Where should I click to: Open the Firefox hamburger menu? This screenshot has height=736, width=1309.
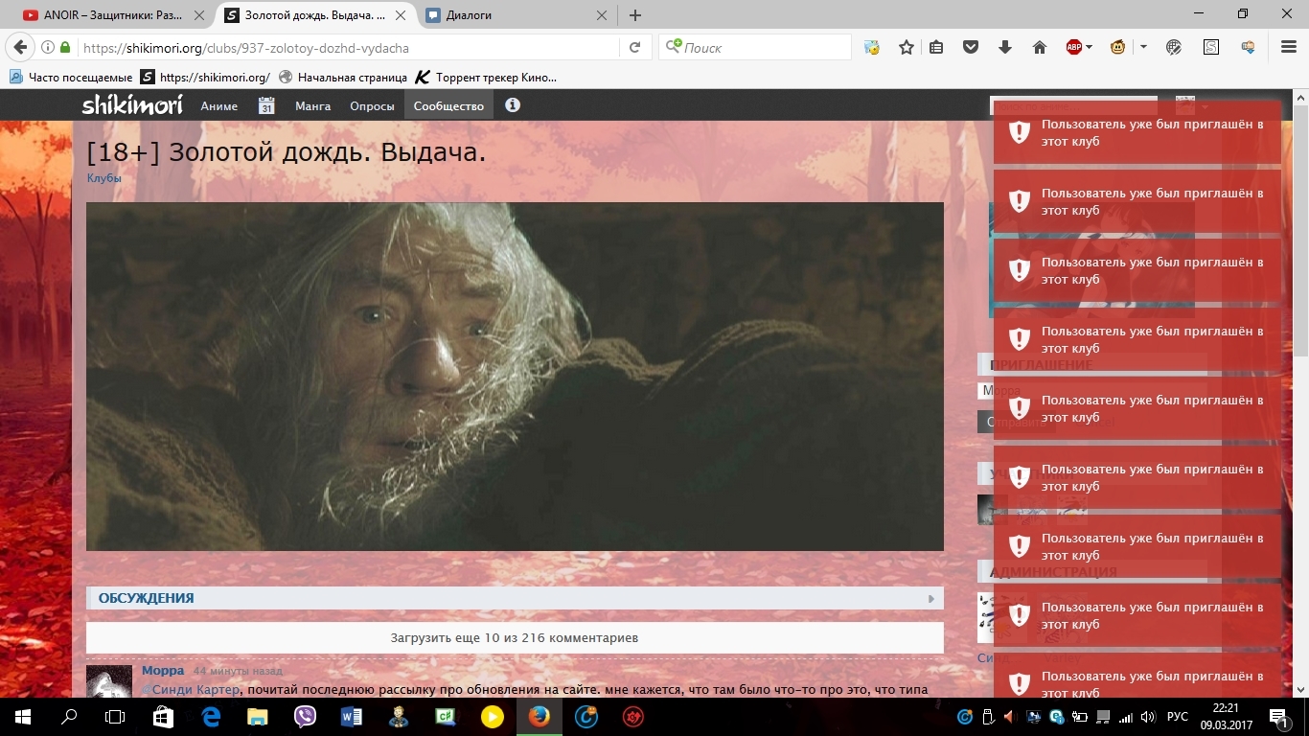click(1289, 47)
